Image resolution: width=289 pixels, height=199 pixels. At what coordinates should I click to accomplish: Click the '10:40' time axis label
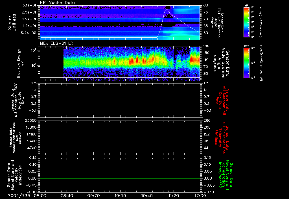(x=147, y=196)
